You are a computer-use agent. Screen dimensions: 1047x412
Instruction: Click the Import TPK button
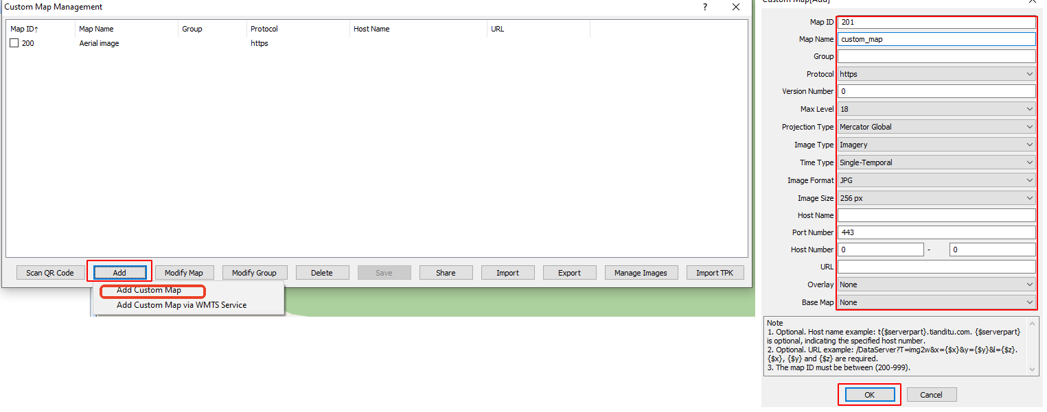(715, 273)
